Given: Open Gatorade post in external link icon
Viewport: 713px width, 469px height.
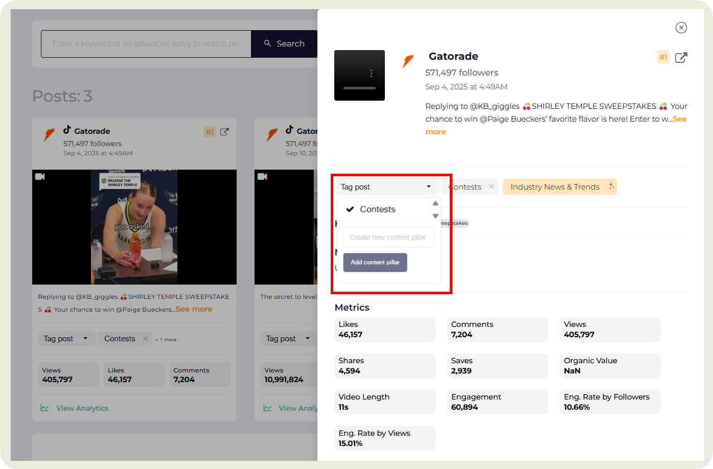Looking at the screenshot, I should point(681,58).
